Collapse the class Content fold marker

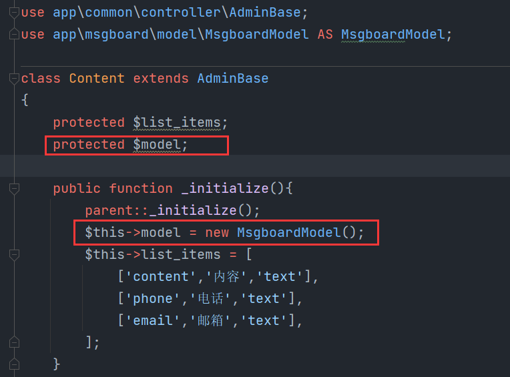(14, 79)
